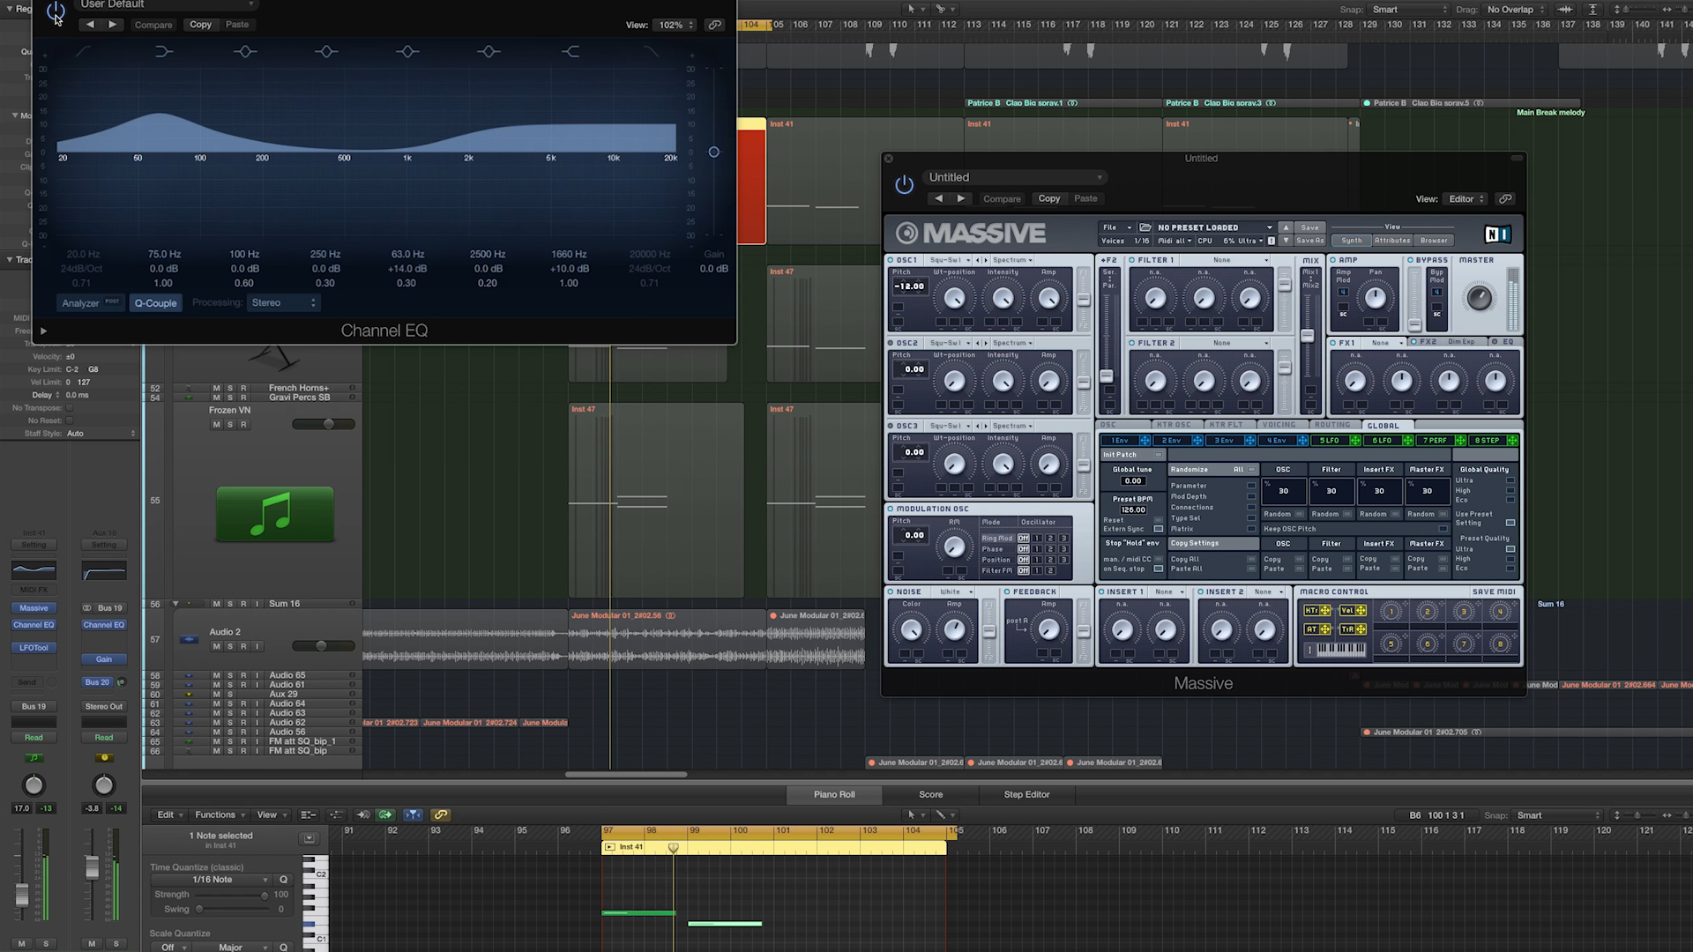1693x952 pixels.
Task: Click Global tune value field
Action: pos(1132,481)
